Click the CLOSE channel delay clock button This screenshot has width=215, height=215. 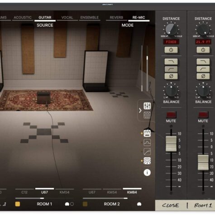tap(171, 50)
